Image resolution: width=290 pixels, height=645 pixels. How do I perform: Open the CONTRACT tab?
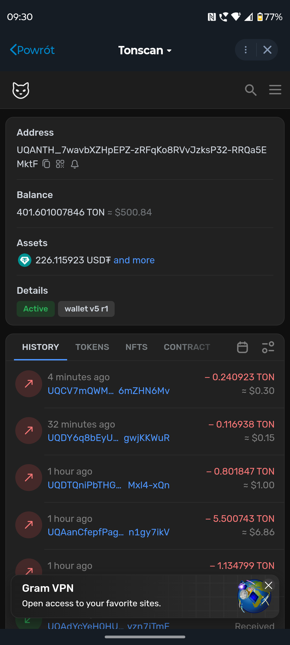pos(187,347)
